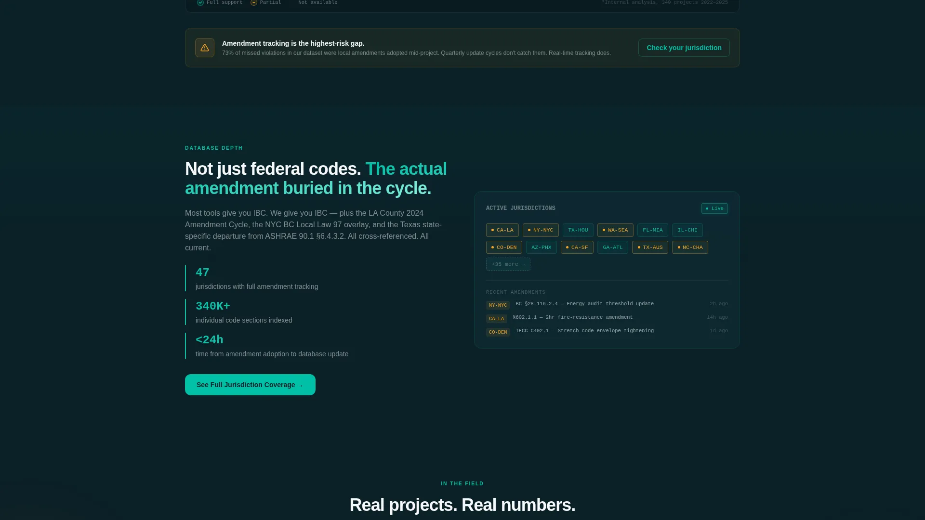Screen dimensions: 925x520
Task: Select the NC-CHA jurisdiction chip
Action: [x=690, y=247]
